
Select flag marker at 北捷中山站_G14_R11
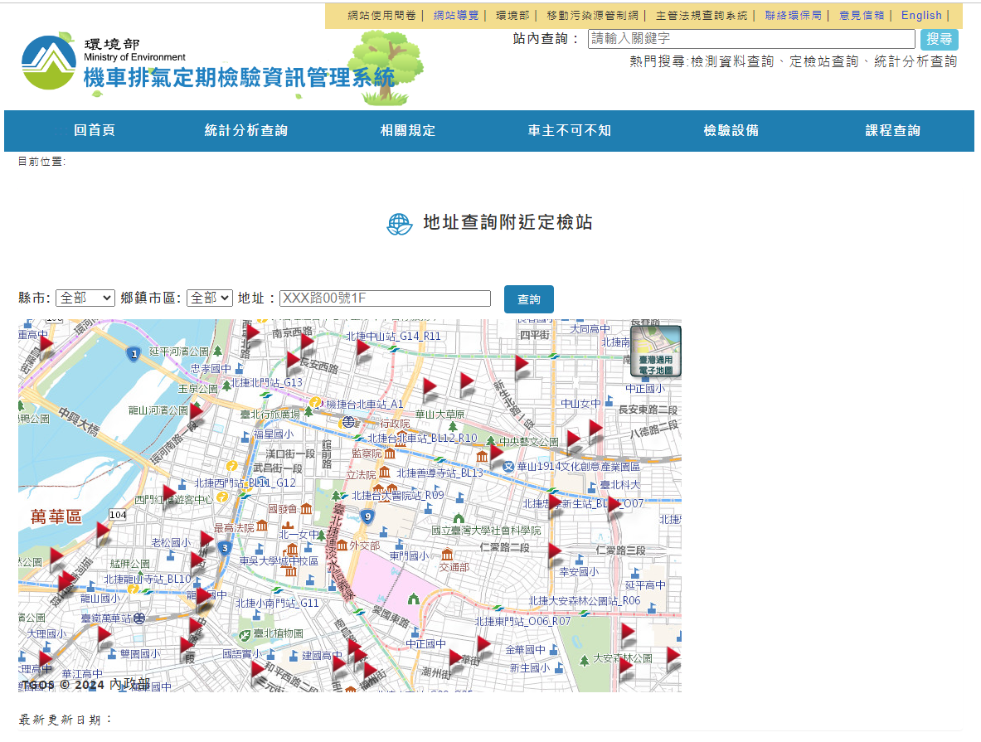[362, 349]
